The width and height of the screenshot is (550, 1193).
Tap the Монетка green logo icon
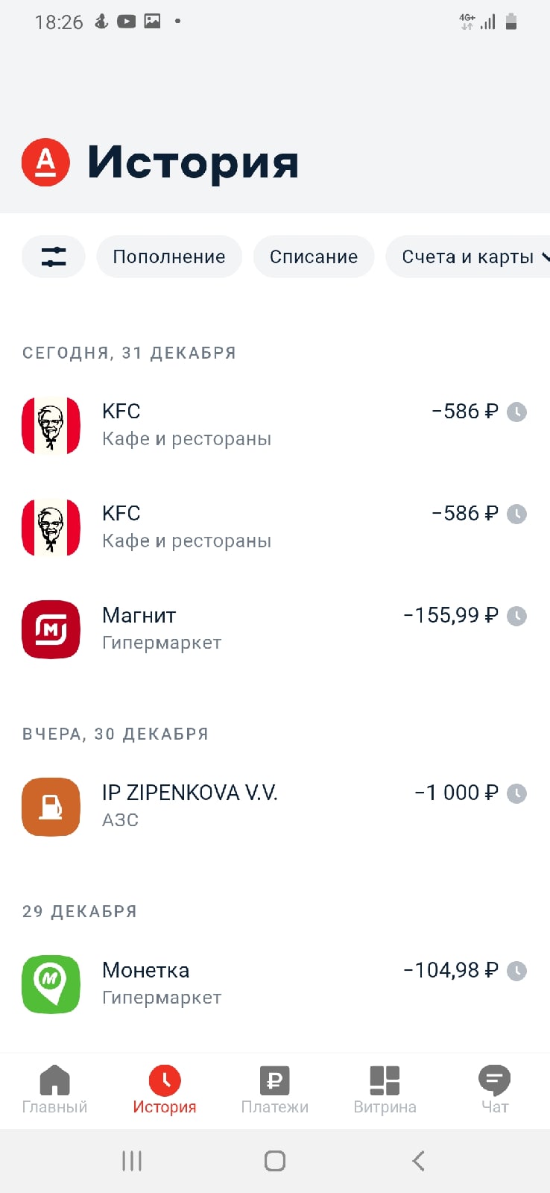coord(51,984)
